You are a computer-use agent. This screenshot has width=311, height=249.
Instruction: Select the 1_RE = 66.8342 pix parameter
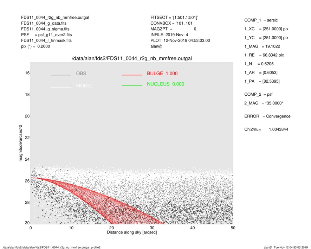pos(264,55)
